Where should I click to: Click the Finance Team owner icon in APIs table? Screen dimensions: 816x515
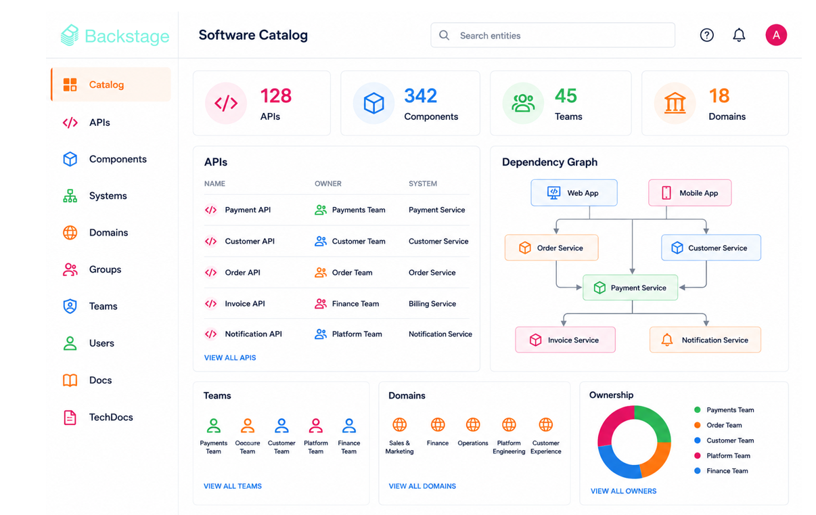click(x=321, y=304)
